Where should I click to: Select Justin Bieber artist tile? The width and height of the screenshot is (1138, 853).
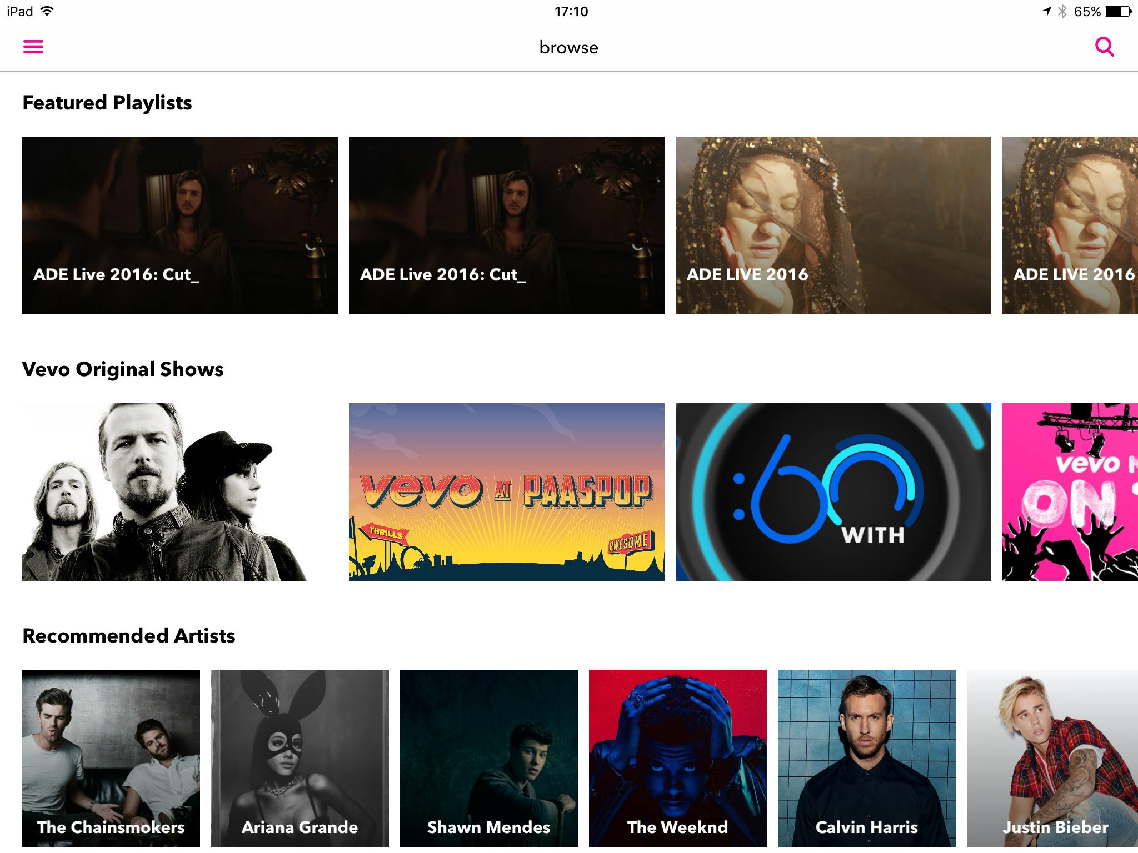pos(1052,758)
